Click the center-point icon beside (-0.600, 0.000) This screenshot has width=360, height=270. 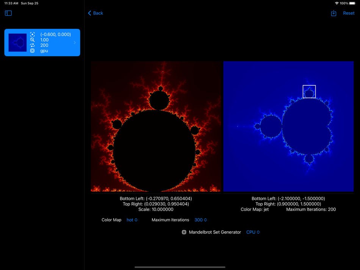pyautogui.click(x=32, y=35)
